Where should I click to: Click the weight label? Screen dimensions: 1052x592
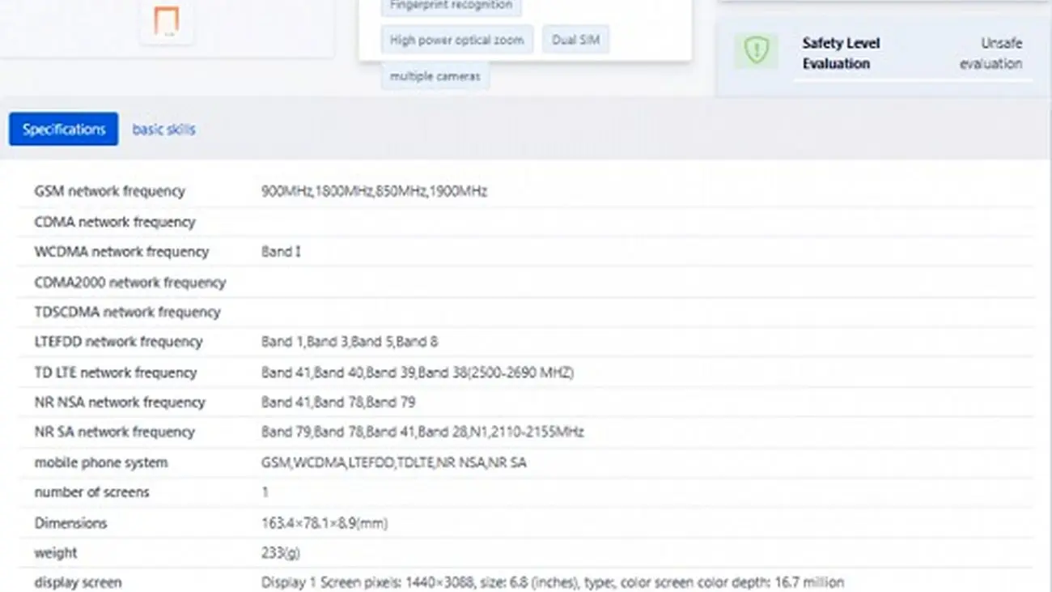point(56,553)
